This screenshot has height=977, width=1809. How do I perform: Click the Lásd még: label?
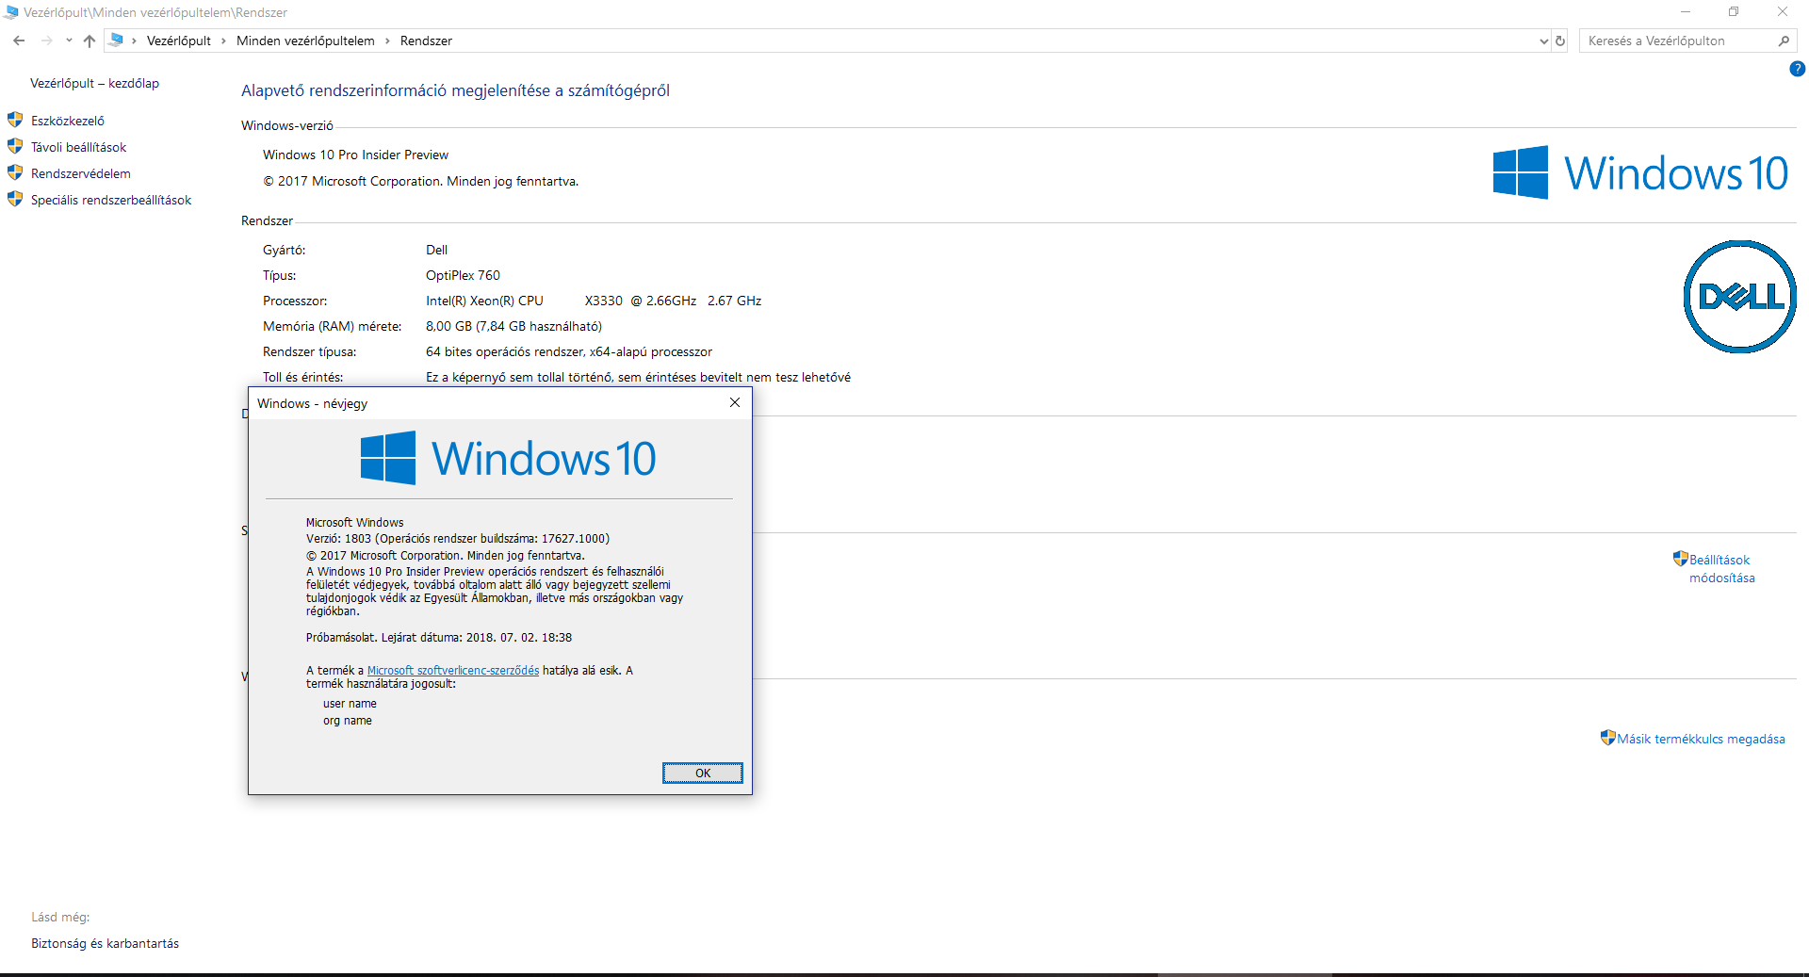[60, 917]
